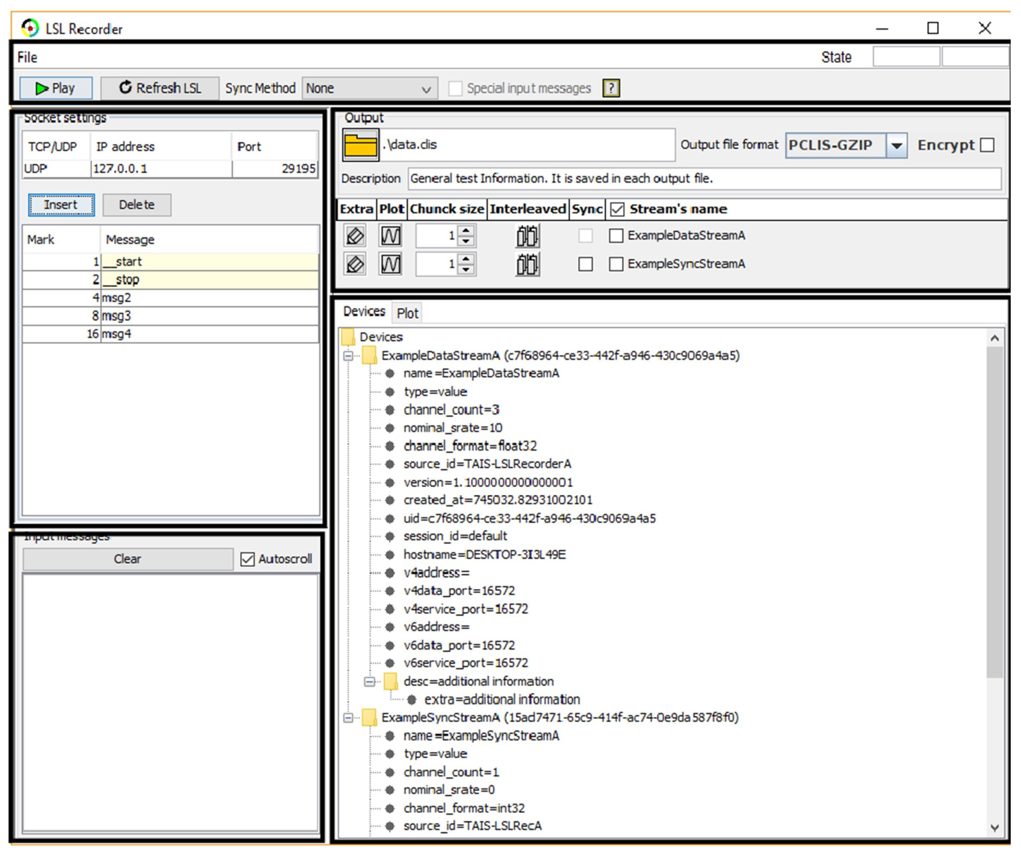Viewport: 1021px width, 855px height.
Task: Click the yellow folder output file icon
Action: click(360, 145)
